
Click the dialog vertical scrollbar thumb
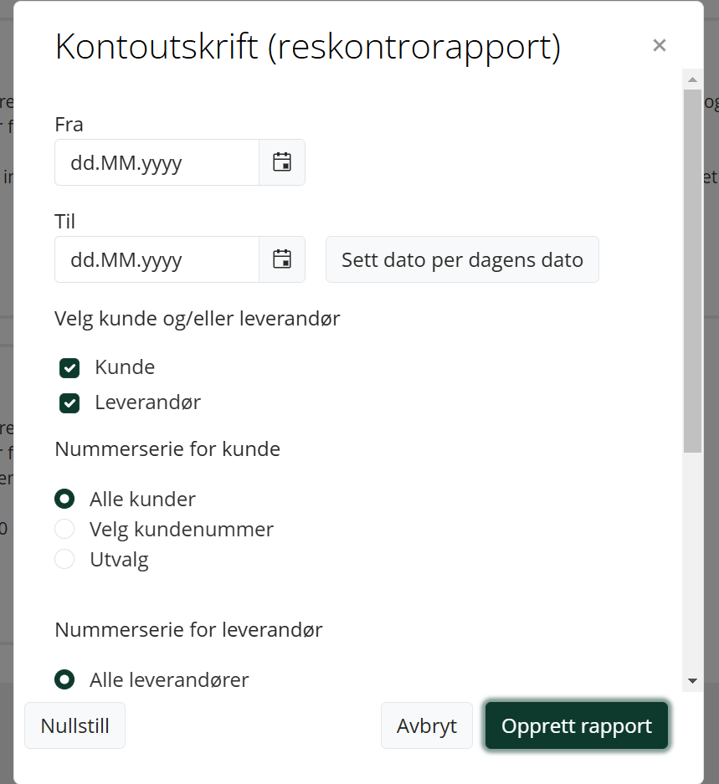(692, 271)
